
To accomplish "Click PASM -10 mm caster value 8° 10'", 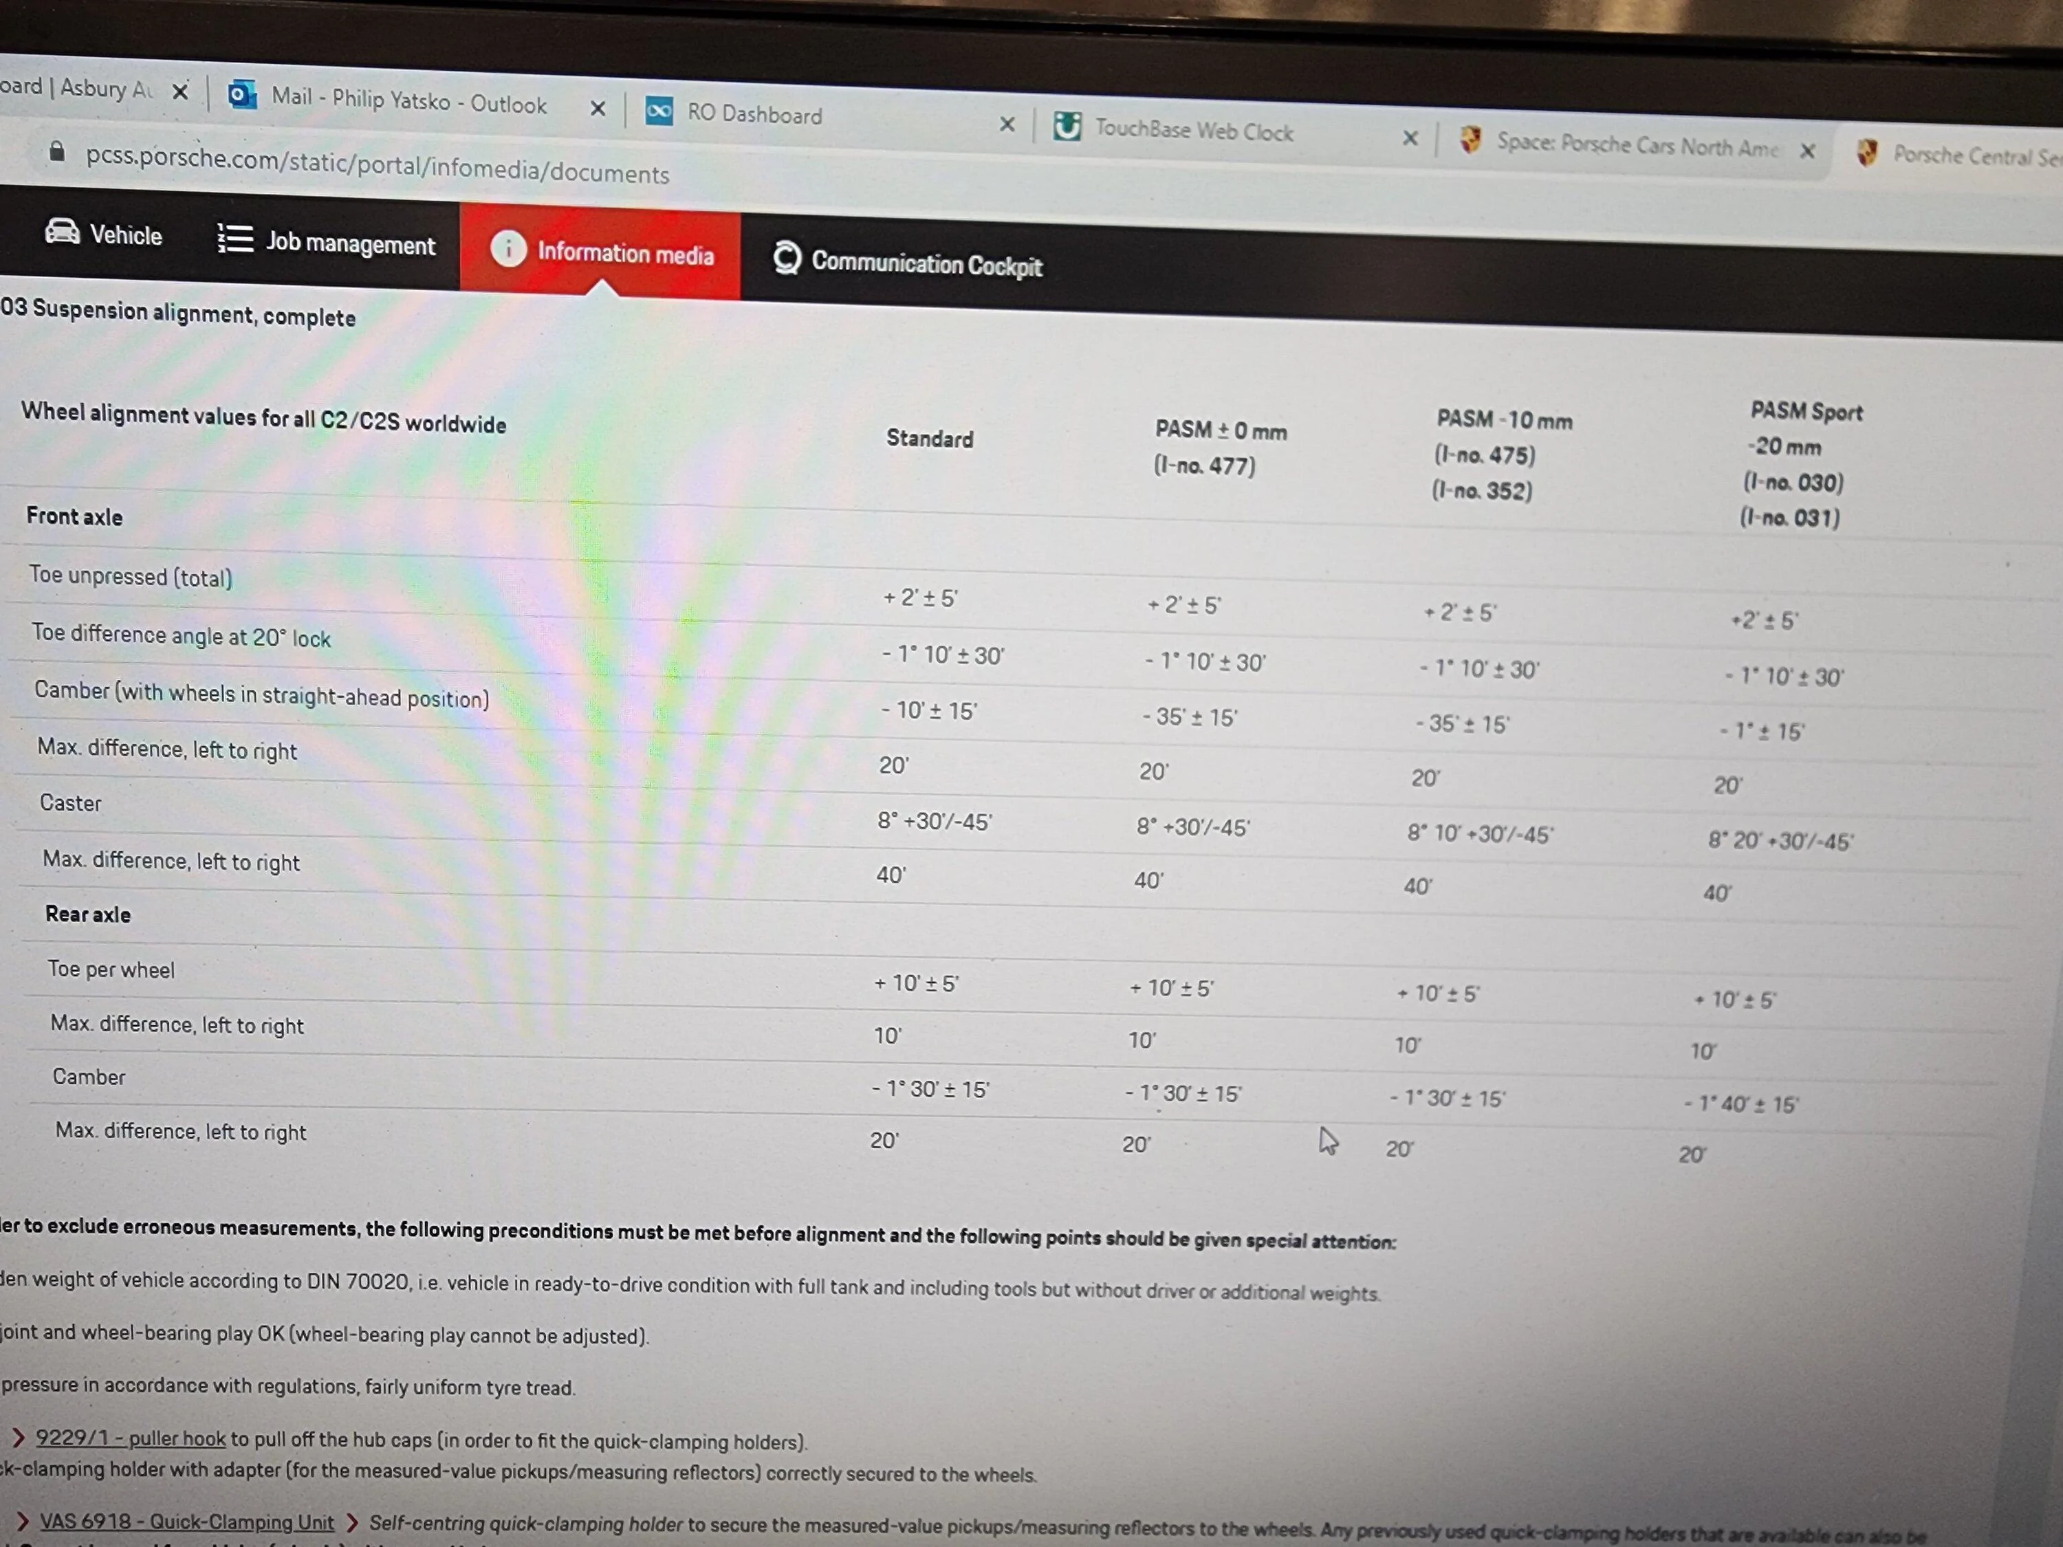I will (1480, 833).
